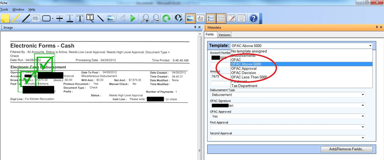Viewport: 384px width, 160px height.
Task: Open the toolbar overflow options arrow
Action: point(260,22)
